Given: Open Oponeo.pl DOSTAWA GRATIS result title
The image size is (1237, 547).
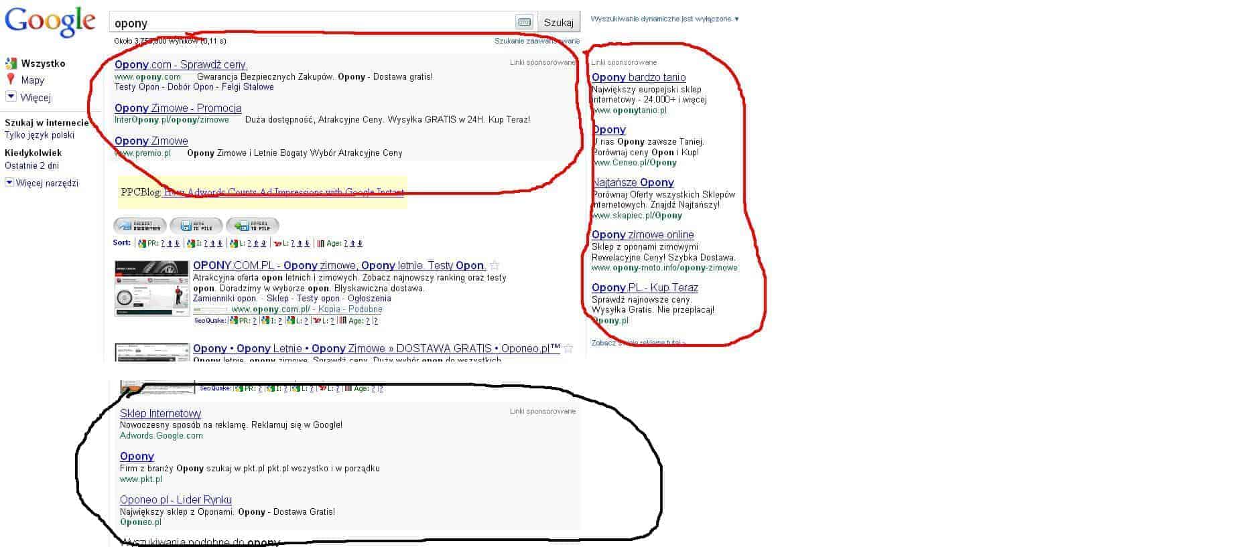Looking at the screenshot, I should [x=377, y=349].
